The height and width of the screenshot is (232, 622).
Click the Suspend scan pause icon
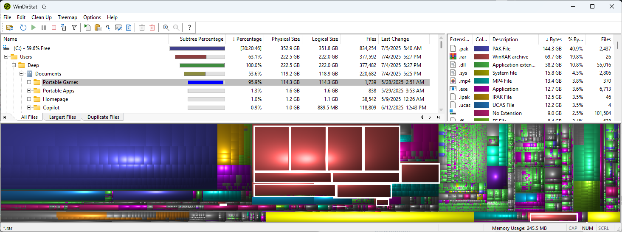(44, 28)
